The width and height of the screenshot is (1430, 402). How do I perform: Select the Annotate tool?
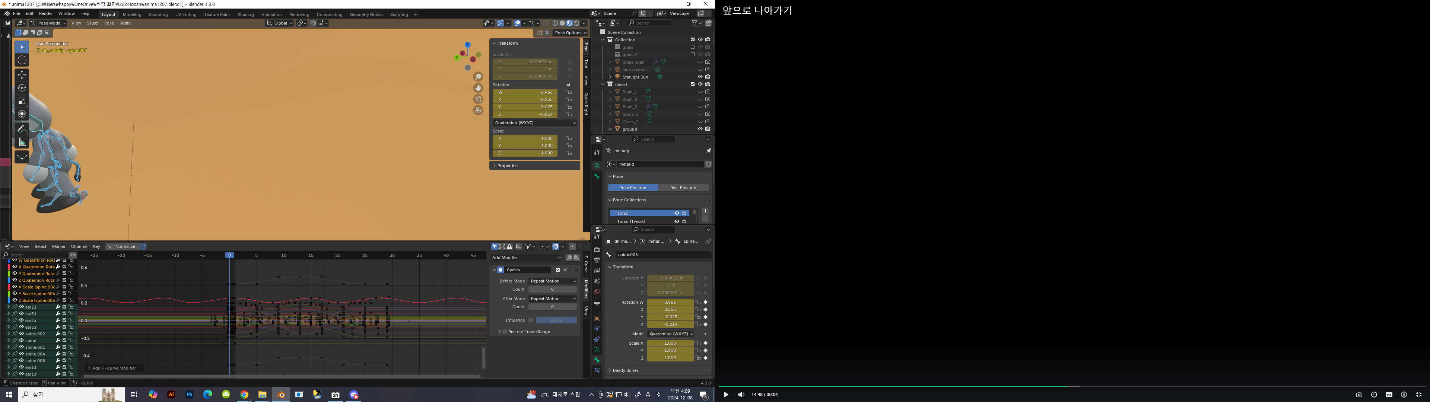pos(22,128)
